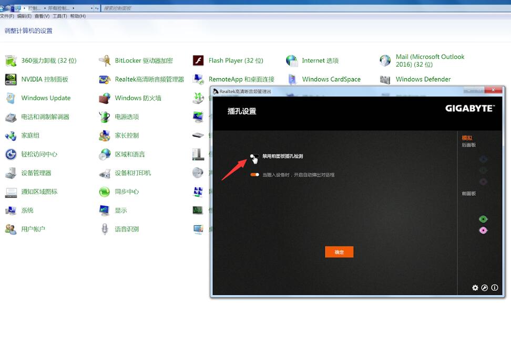Toggle 禁用前面板插孔检测 switch

tap(254, 156)
